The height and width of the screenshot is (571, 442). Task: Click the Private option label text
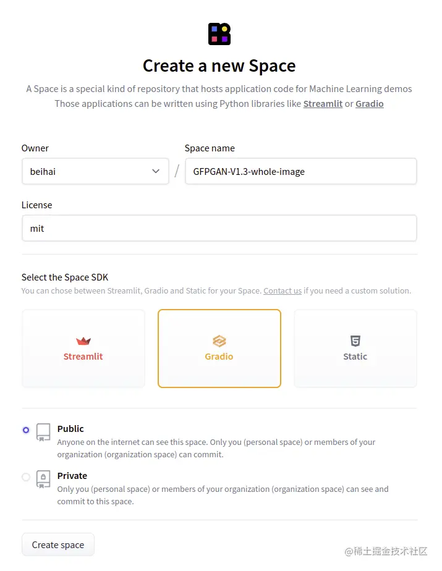pyautogui.click(x=72, y=476)
